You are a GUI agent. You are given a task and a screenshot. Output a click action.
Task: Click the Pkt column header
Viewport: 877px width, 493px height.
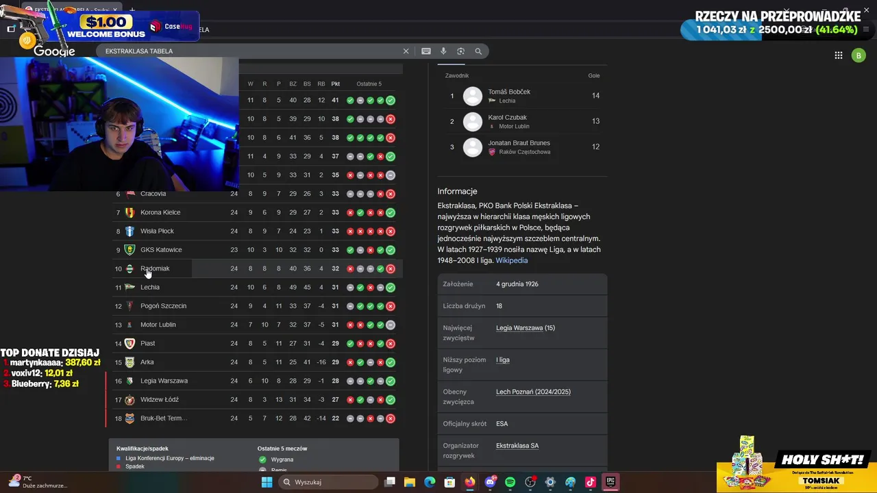335,84
